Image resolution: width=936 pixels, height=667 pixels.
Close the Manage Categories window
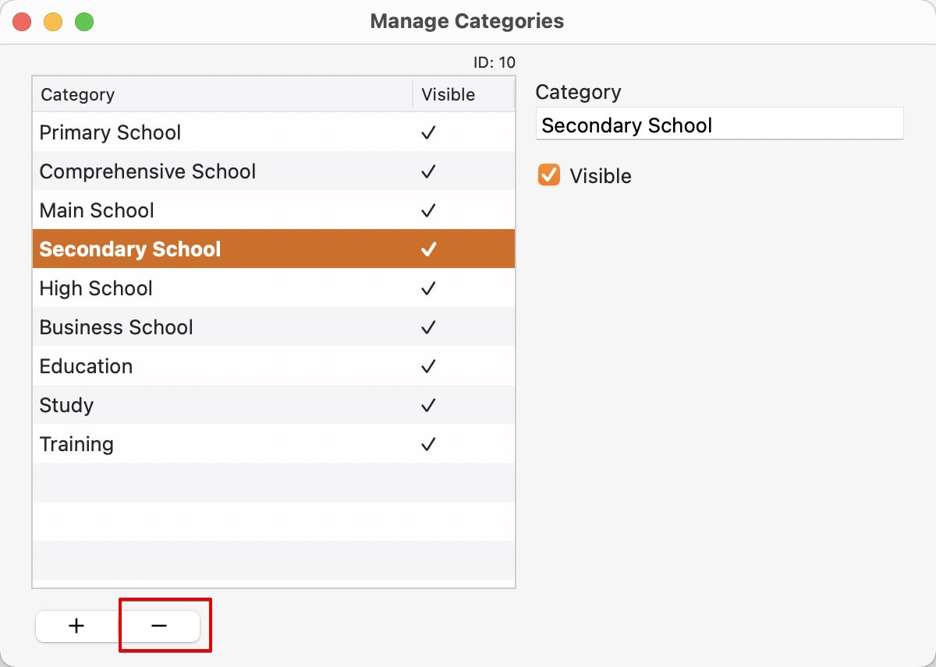(x=22, y=22)
